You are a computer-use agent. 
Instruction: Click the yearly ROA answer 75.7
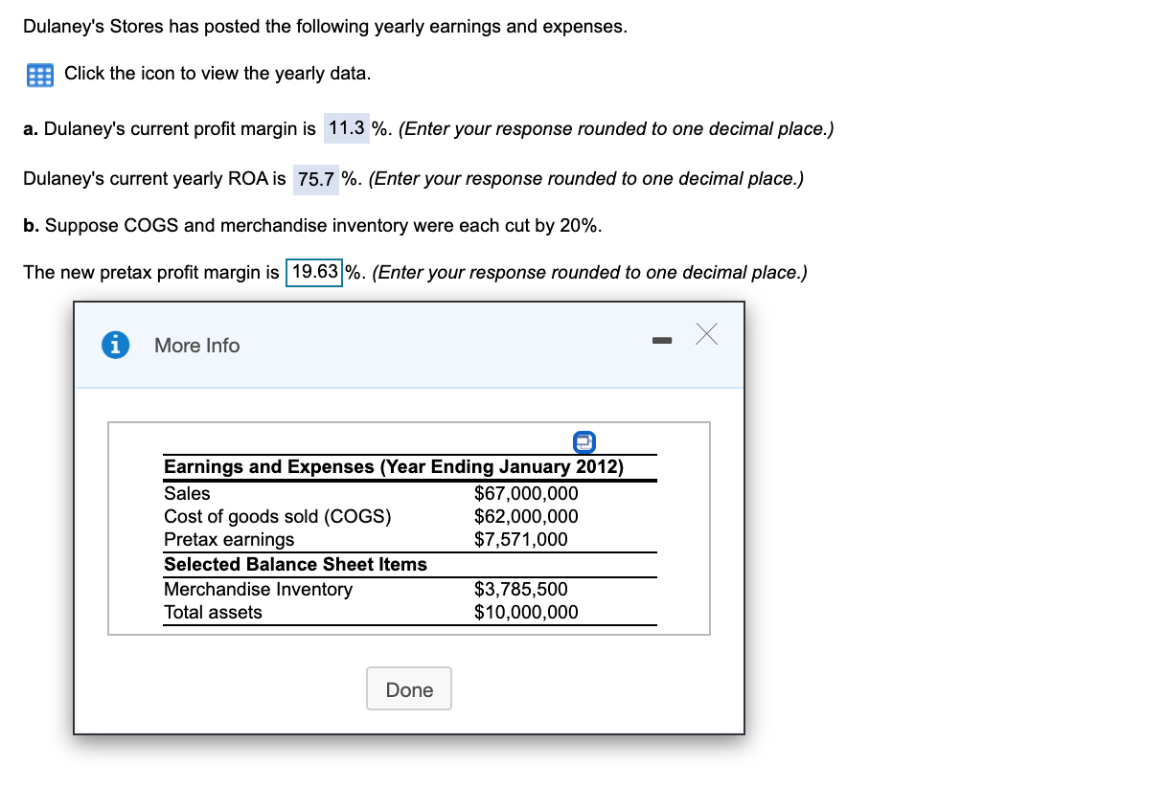pos(316,179)
